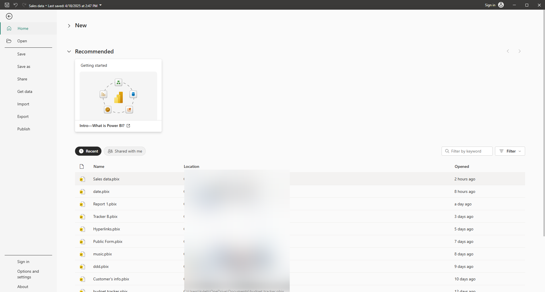The height and width of the screenshot is (292, 545).
Task: Sort by the Location column header
Action: click(x=192, y=166)
